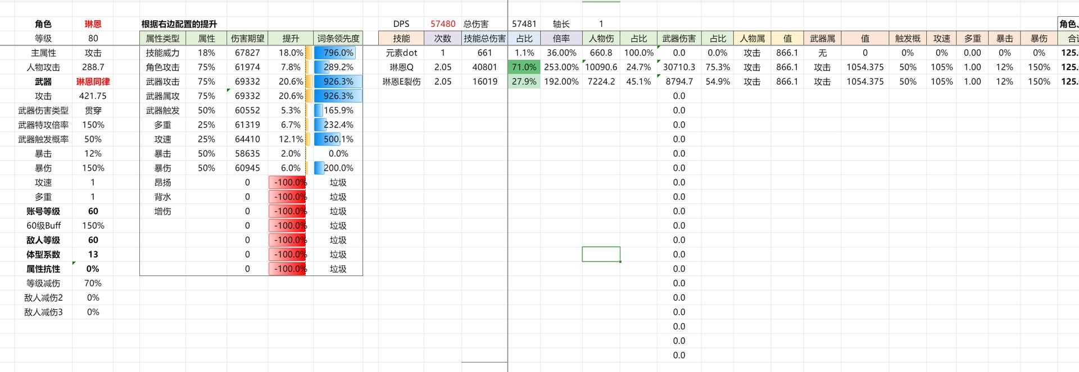Click the 账号等级 value cell showing 60
The image size is (1079, 372).
coord(93,212)
